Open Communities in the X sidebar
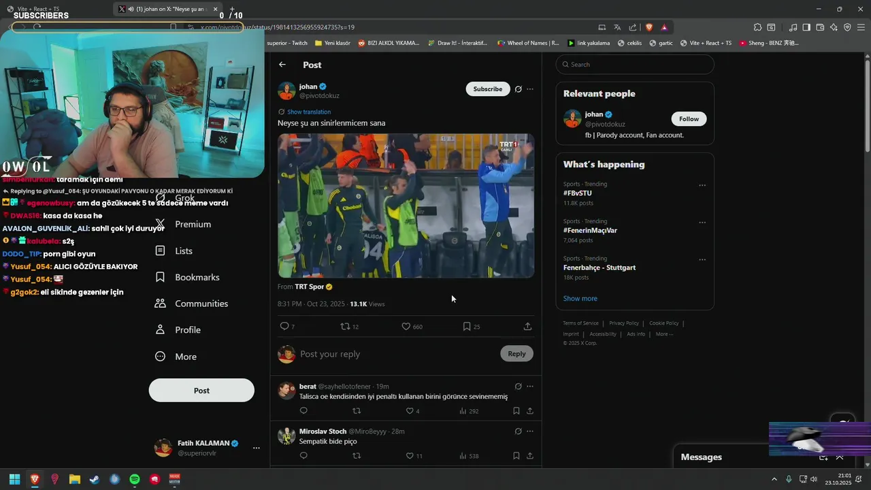 192,304
